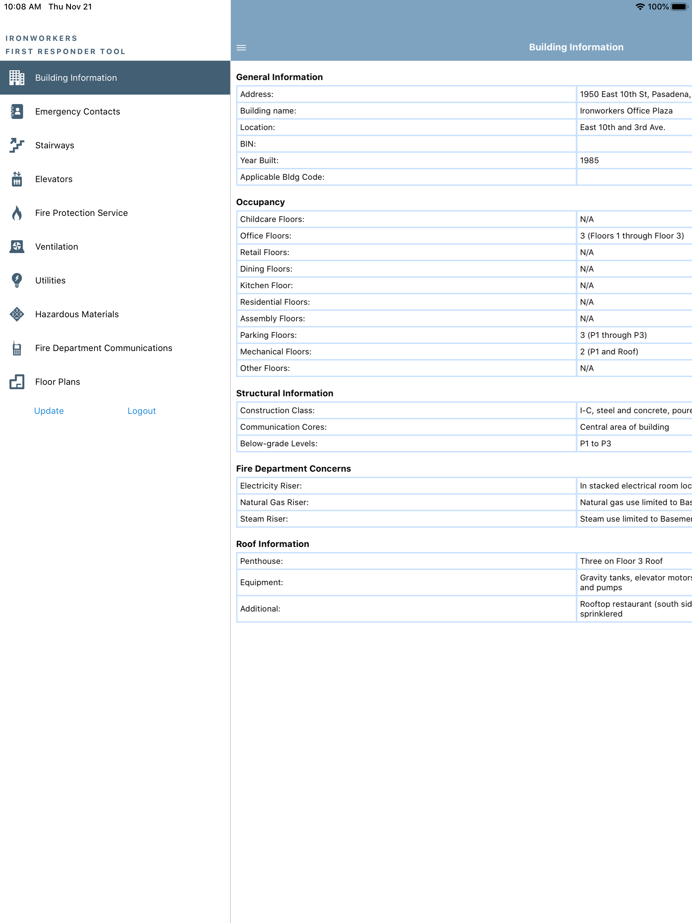Click the Building Information grid icon
Screen dimensions: 692x923
tap(17, 78)
